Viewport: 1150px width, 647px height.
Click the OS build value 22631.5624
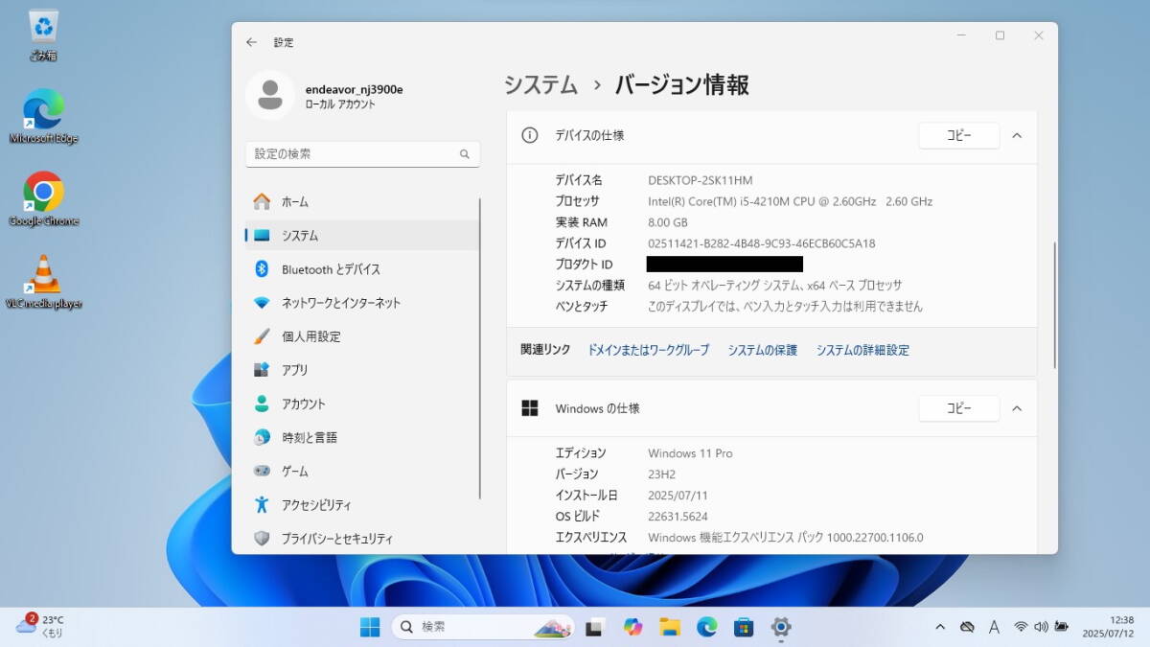[678, 517]
